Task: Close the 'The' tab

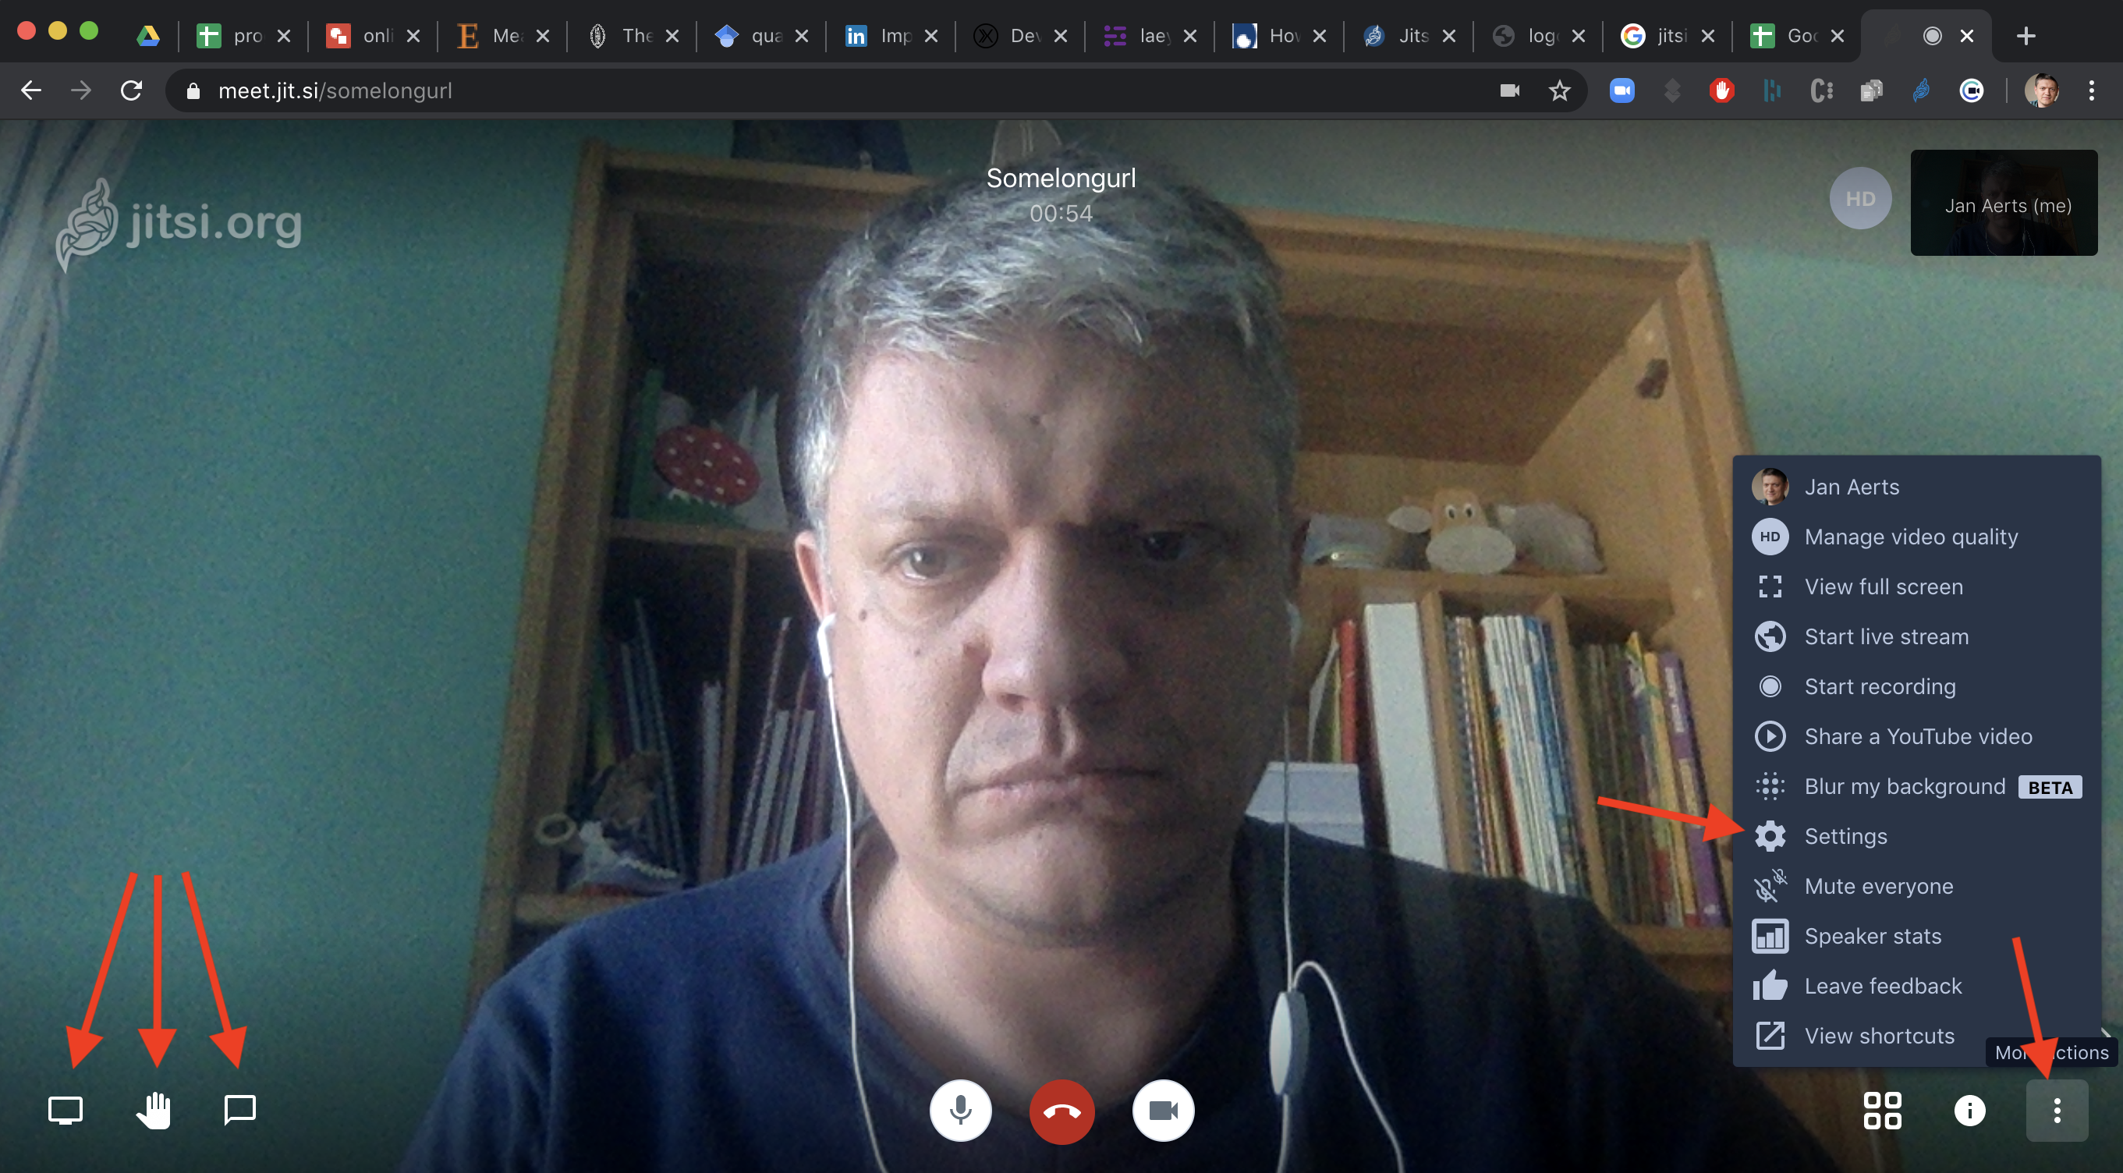Action: pos(672,35)
